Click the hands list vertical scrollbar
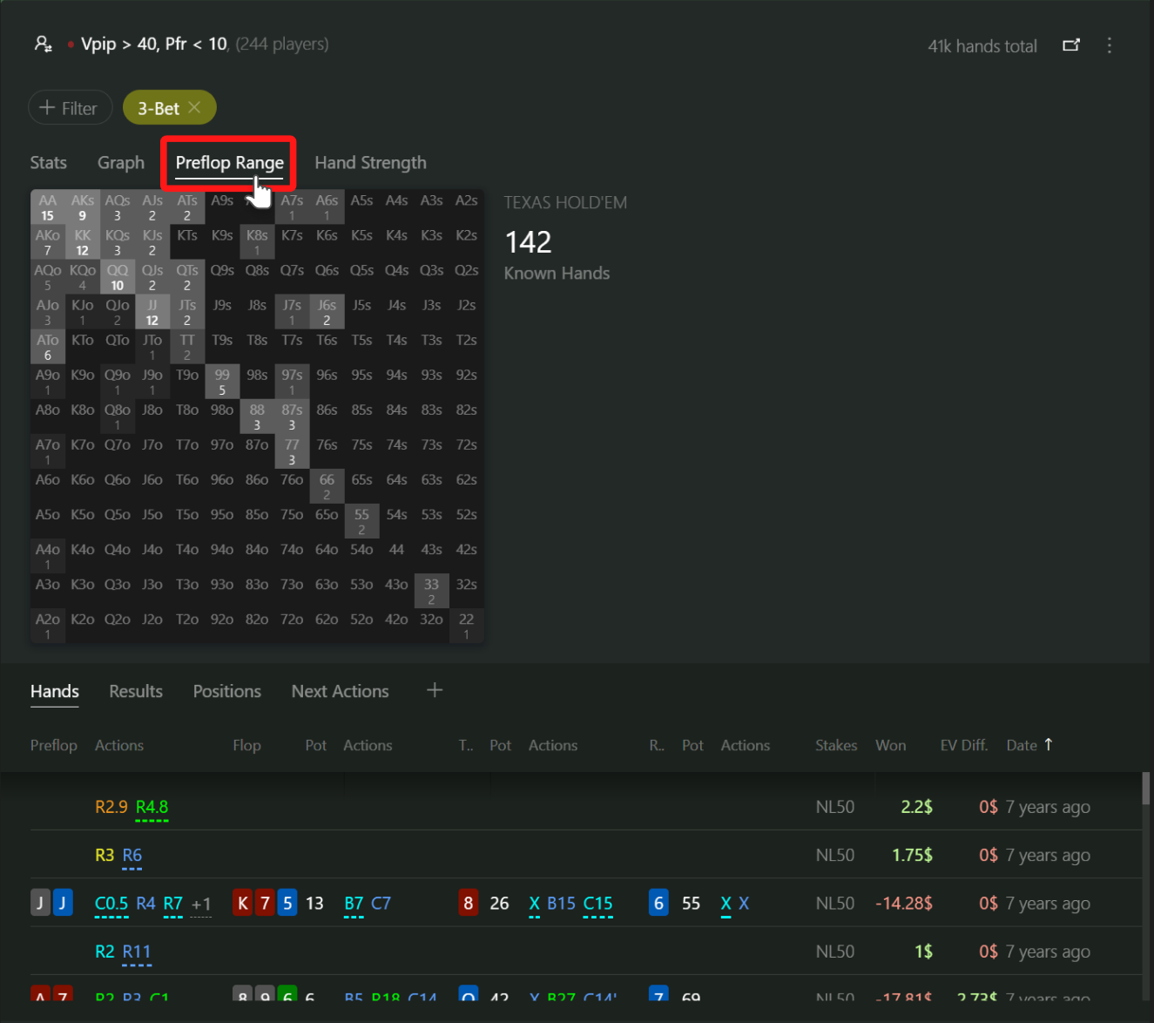Screen dimensions: 1154x1023 1145,789
